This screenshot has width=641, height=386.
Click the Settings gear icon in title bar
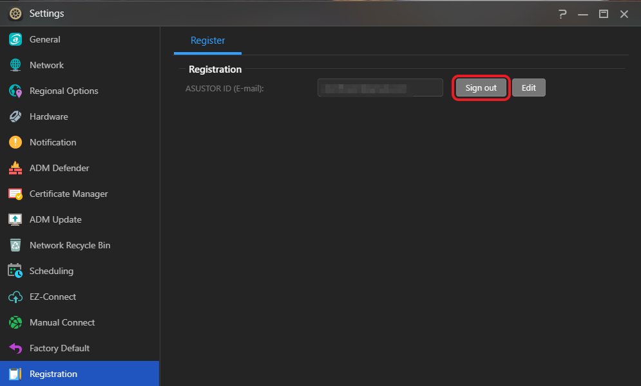click(x=15, y=14)
